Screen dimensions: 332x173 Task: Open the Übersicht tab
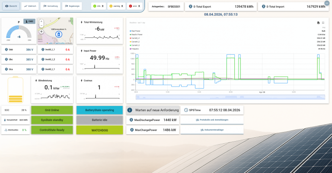11,6
